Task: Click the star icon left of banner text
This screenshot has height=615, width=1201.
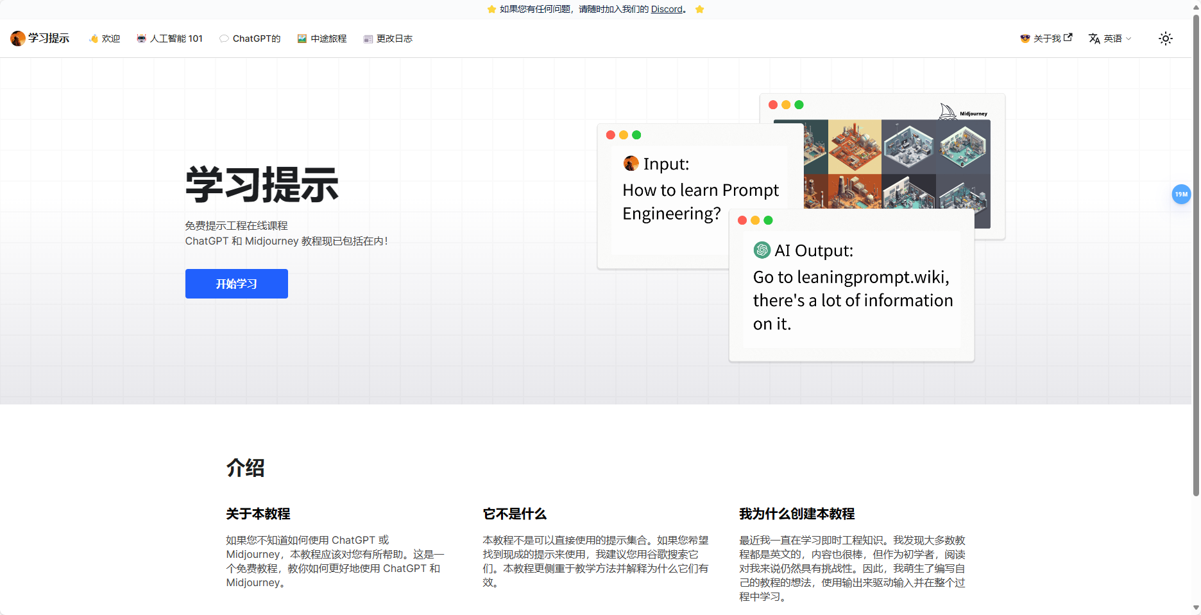Action: click(x=491, y=9)
